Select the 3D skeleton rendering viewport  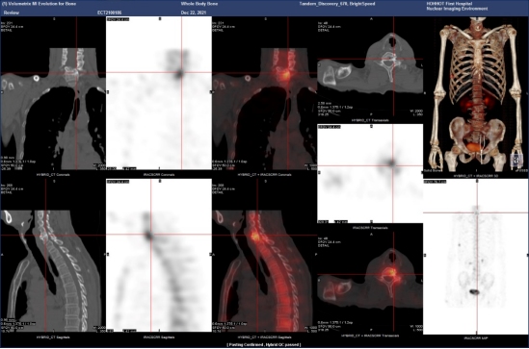click(476, 94)
